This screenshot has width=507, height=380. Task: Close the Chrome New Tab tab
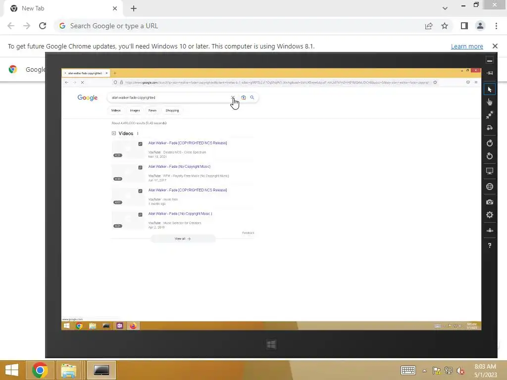pyautogui.click(x=115, y=8)
